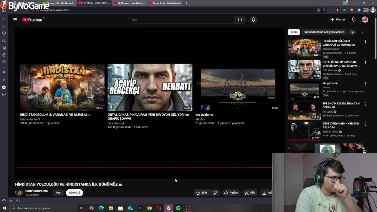The height and width of the screenshot is (212, 377).
Task: Open Google Chrome from the taskbar
Action: click(x=149, y=208)
